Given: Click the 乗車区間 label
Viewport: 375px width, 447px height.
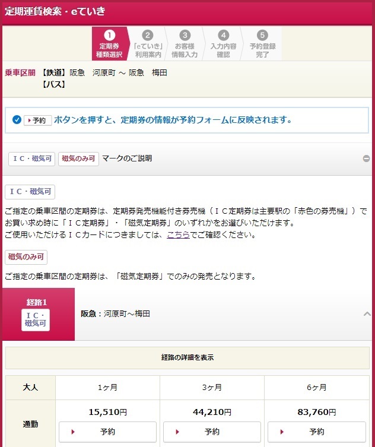Looking at the screenshot, I should coord(20,72).
